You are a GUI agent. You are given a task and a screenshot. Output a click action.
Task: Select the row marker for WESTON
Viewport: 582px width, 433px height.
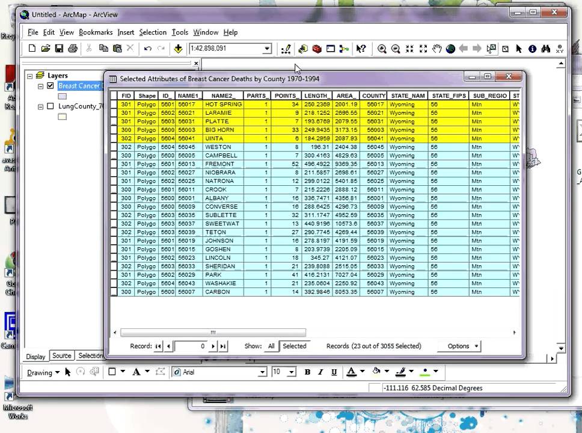[x=114, y=147]
